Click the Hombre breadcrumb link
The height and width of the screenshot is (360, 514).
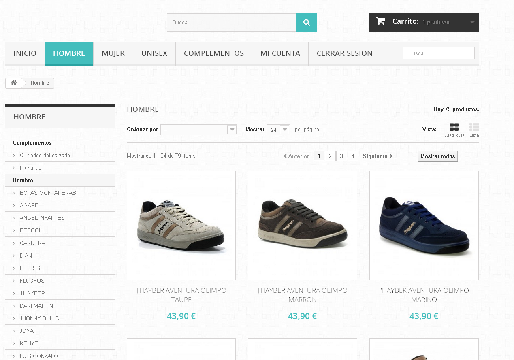(40, 83)
